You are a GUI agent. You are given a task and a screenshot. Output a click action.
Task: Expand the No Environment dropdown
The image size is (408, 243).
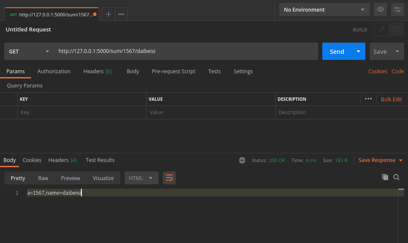coord(324,9)
